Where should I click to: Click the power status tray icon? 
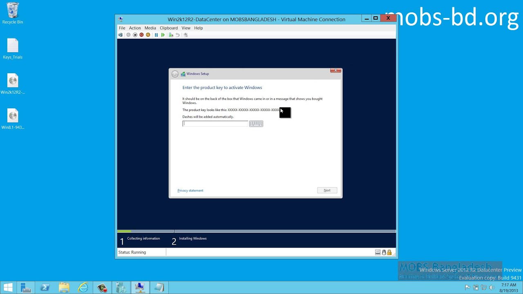point(476,287)
